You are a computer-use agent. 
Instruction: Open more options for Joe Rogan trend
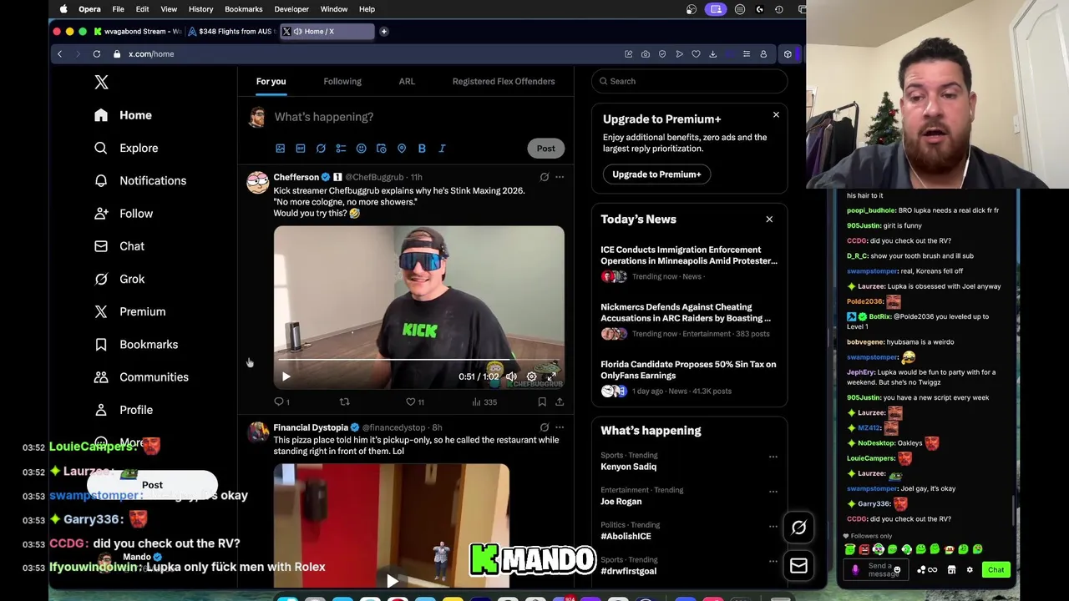point(773,492)
